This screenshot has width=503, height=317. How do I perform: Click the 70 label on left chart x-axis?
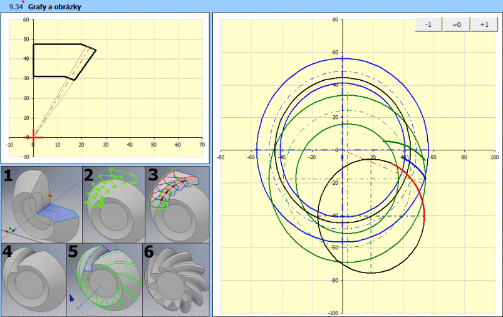pyautogui.click(x=202, y=145)
